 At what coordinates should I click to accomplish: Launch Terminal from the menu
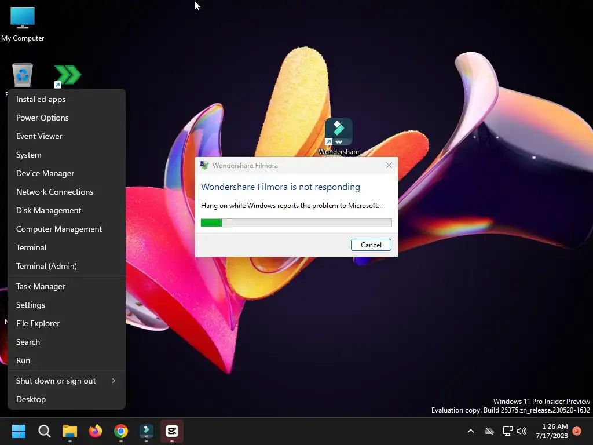coord(67,247)
